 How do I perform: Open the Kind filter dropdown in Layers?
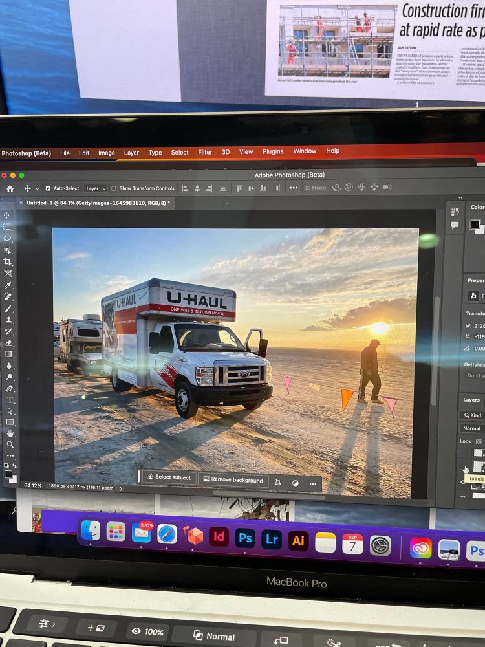coord(473,415)
